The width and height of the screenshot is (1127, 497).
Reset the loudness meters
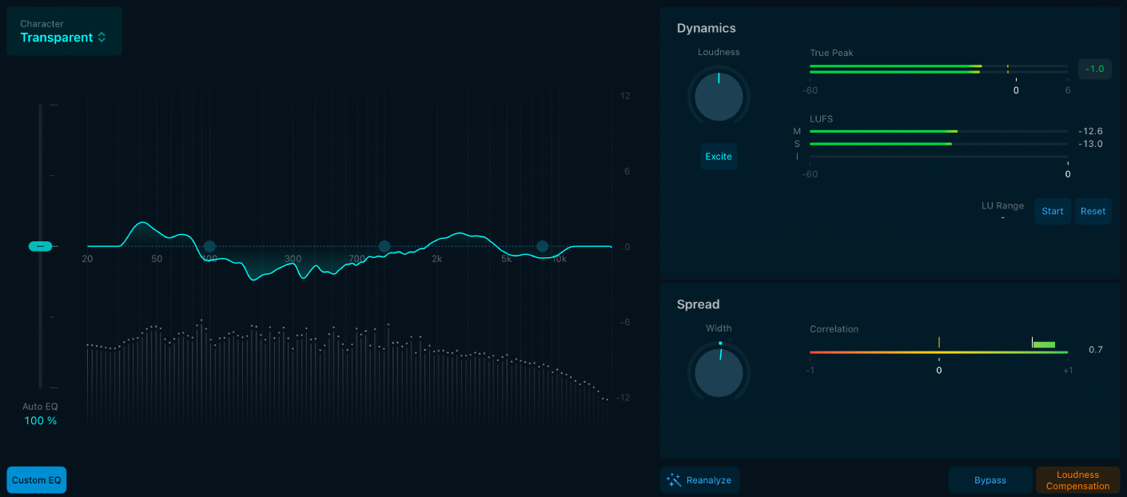pos(1093,211)
